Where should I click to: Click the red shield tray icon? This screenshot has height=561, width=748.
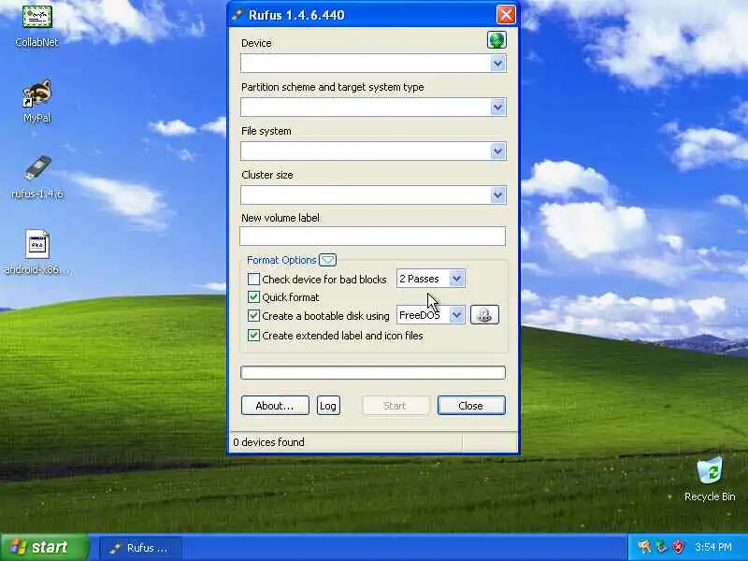click(x=679, y=547)
